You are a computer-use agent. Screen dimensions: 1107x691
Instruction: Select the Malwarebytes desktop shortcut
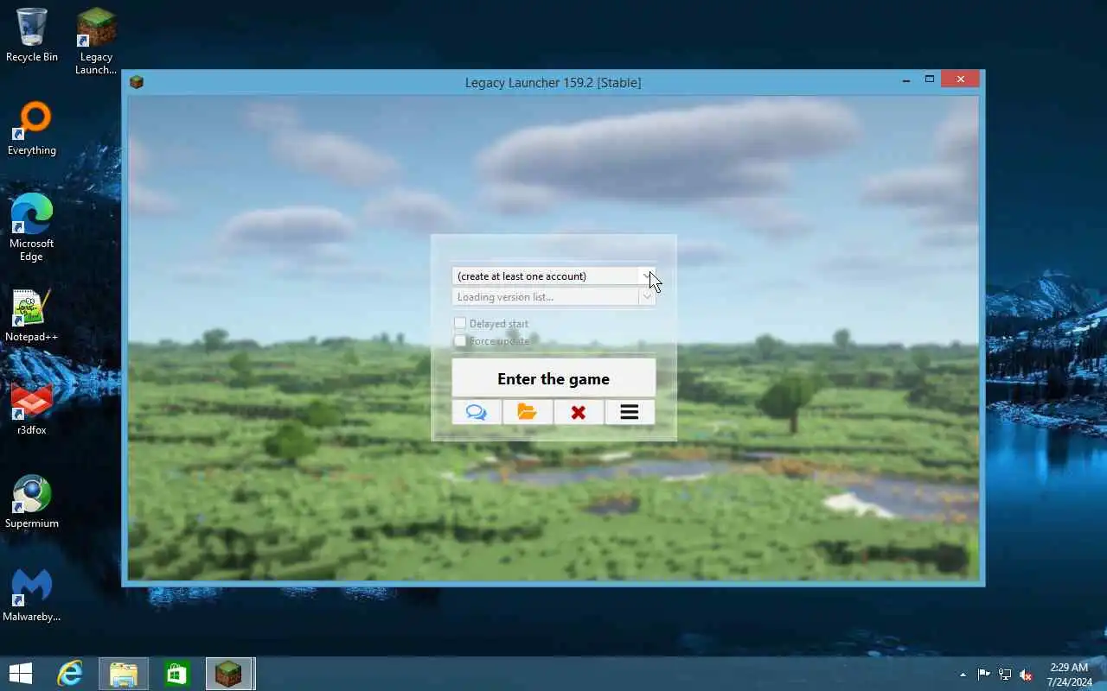(x=32, y=596)
